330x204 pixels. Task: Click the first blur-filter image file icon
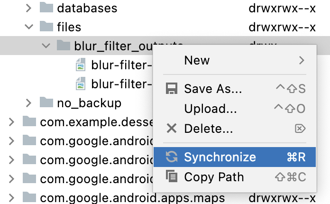tap(82, 65)
